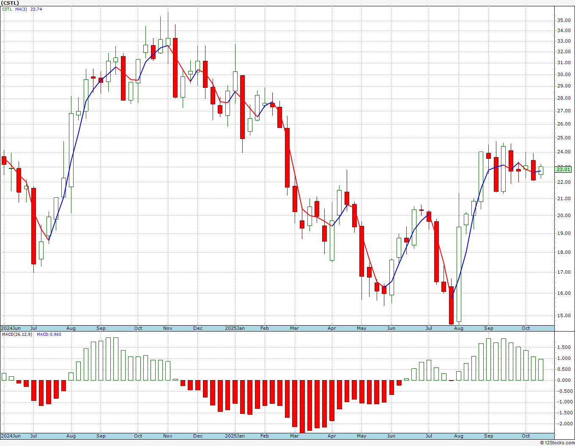Click the 33.00 price axis label
The width and height of the screenshot is (575, 446).
point(563,41)
